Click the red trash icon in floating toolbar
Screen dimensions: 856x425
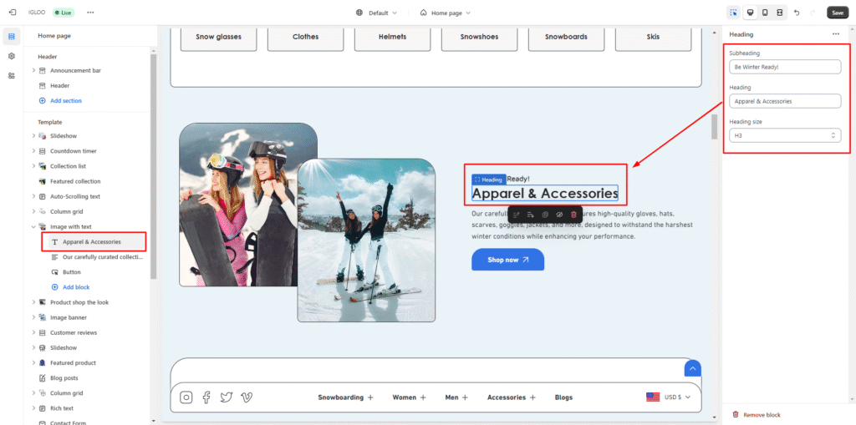(x=573, y=215)
